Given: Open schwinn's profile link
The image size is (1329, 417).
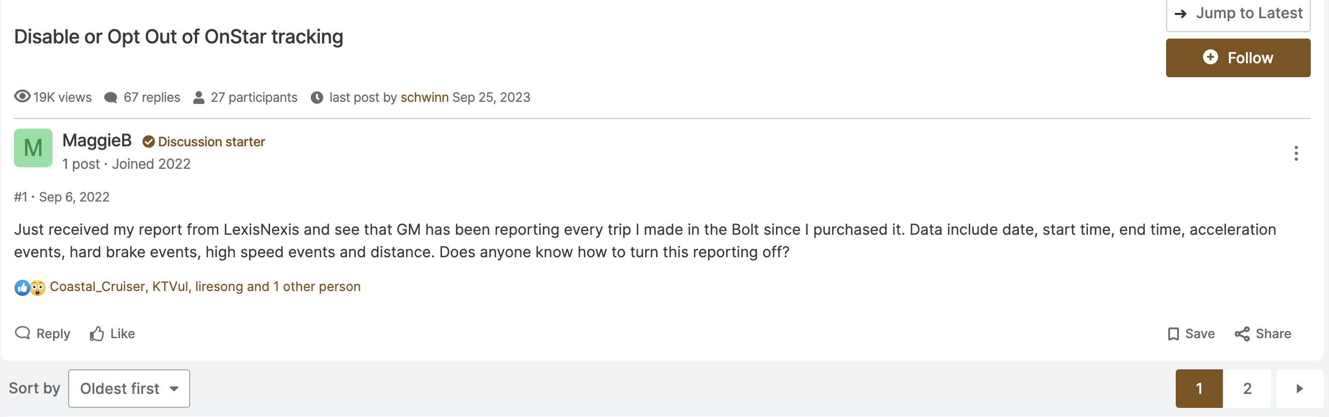Looking at the screenshot, I should point(424,97).
